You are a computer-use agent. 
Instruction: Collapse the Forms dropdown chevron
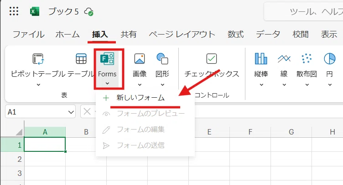[107, 83]
